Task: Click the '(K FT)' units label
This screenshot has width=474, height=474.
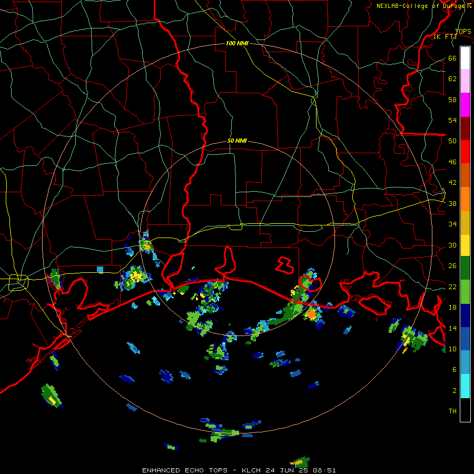Action: (x=445, y=36)
